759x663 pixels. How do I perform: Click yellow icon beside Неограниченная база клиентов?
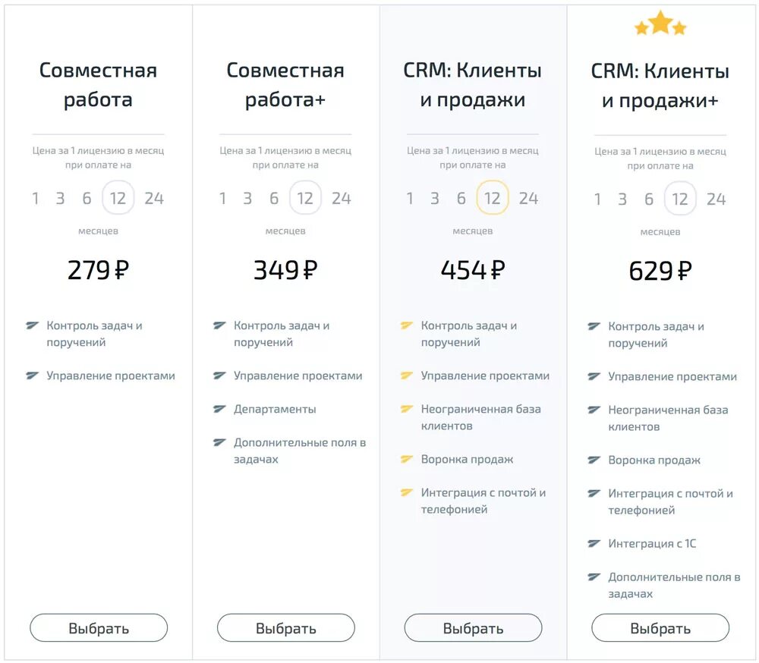pyautogui.click(x=407, y=409)
